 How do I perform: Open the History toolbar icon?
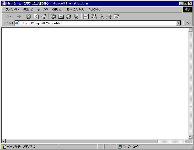pyautogui.click(x=69, y=16)
